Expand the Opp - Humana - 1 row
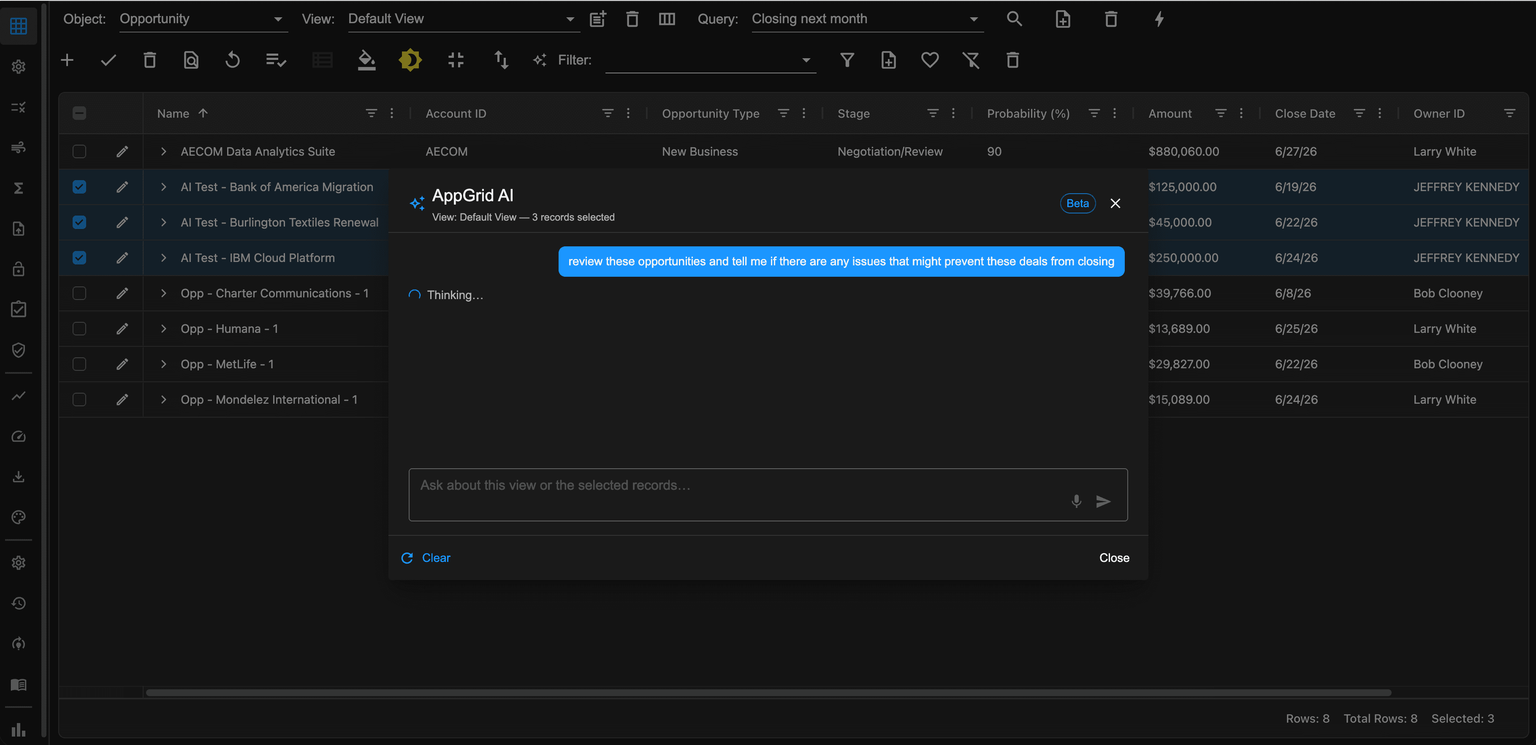The image size is (1536, 745). (x=163, y=329)
